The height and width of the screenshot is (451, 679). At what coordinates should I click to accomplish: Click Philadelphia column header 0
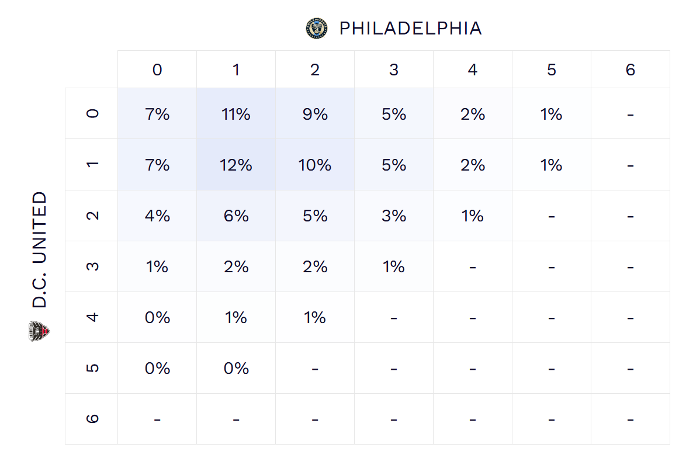coord(157,70)
